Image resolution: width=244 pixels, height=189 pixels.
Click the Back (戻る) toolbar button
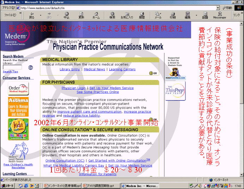[x=32, y=15]
